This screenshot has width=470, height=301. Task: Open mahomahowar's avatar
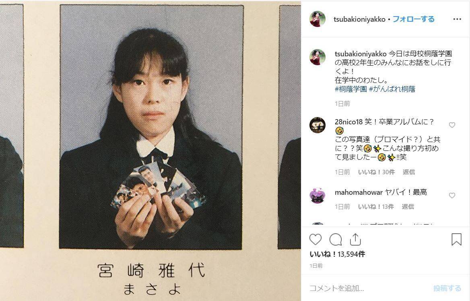point(317,196)
